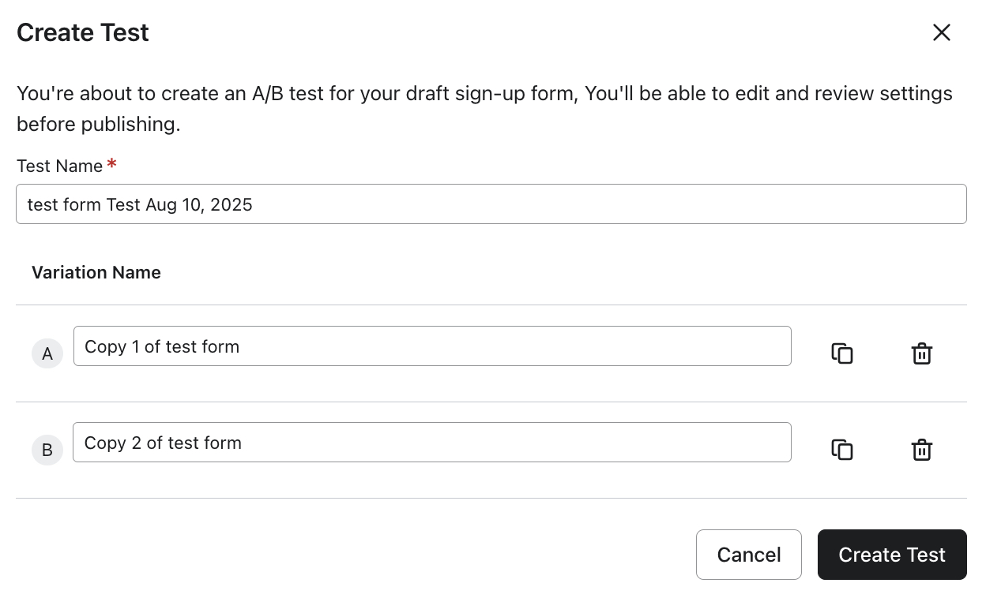Edit the 'Copy 1 of test form' field
The width and height of the screenshot is (986, 598).
pos(431,346)
